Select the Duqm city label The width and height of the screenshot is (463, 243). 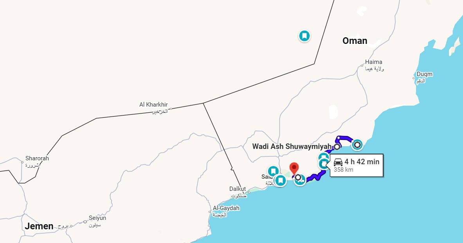click(424, 74)
